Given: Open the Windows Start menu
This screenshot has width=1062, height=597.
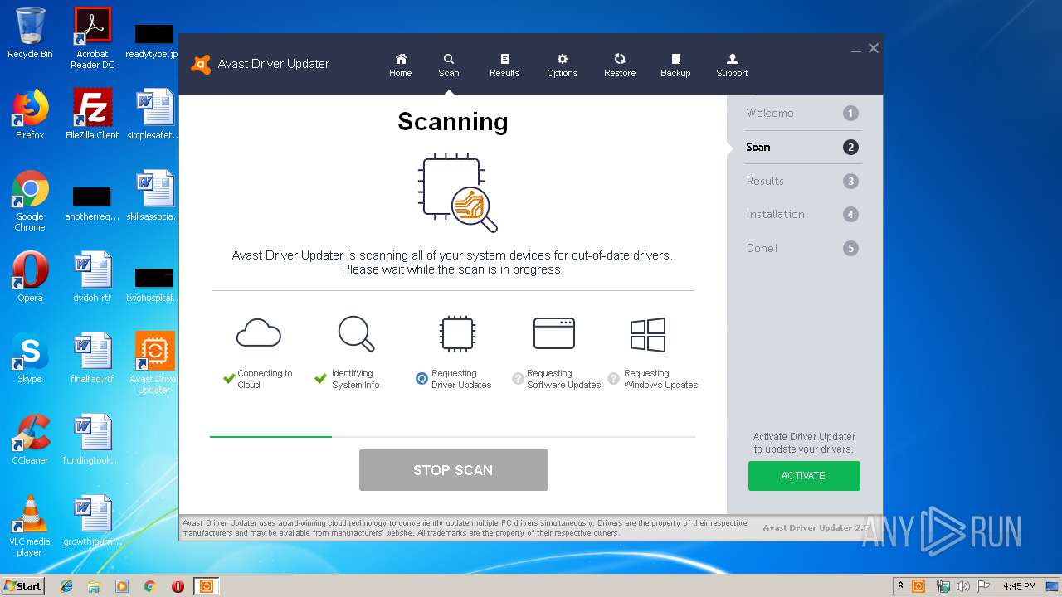Looking at the screenshot, I should [23, 585].
